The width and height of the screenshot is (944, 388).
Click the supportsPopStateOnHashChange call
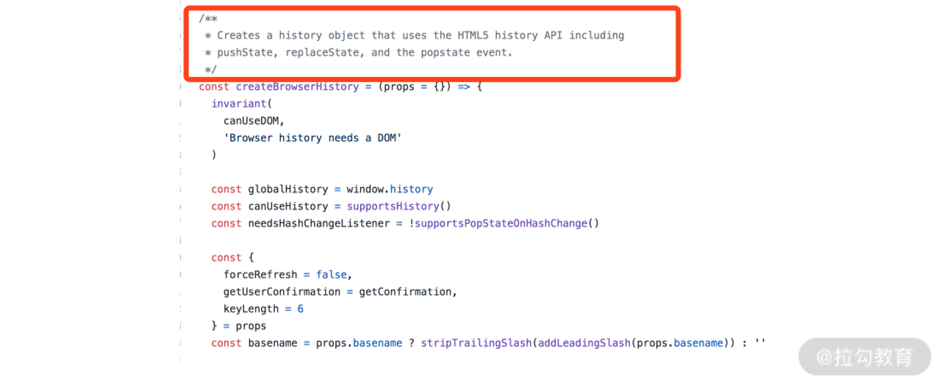click(x=500, y=224)
